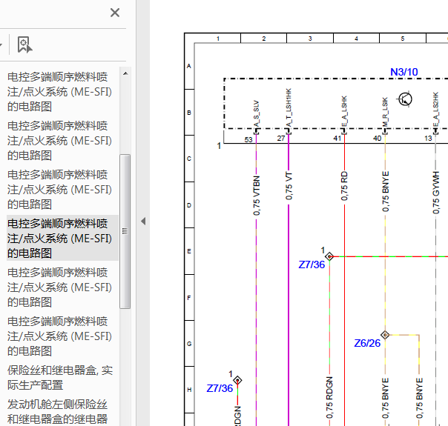The width and height of the screenshot is (448, 426).
Task: Open the 保险丝和继电器盒, 实际生产配置 bookmark
Action: click(x=60, y=378)
